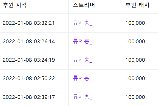Viewport: 158px width, 106px height.
Task: Click the 후원 시각 column header
Action: click(x=15, y=5)
